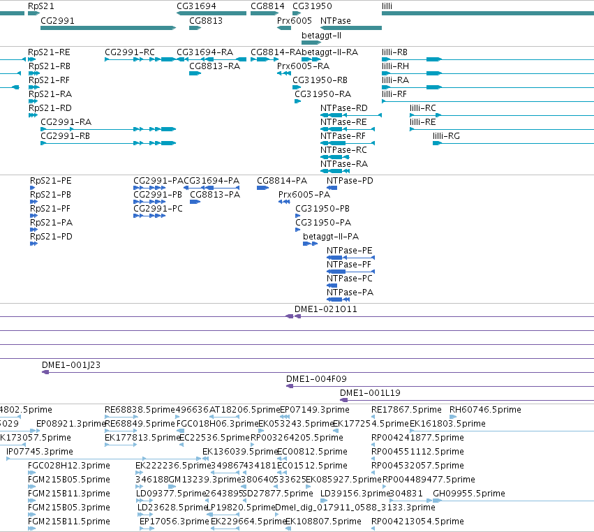The height and width of the screenshot is (532, 594).
Task: Click protein betaggt-II-PA
Action: pos(331,237)
